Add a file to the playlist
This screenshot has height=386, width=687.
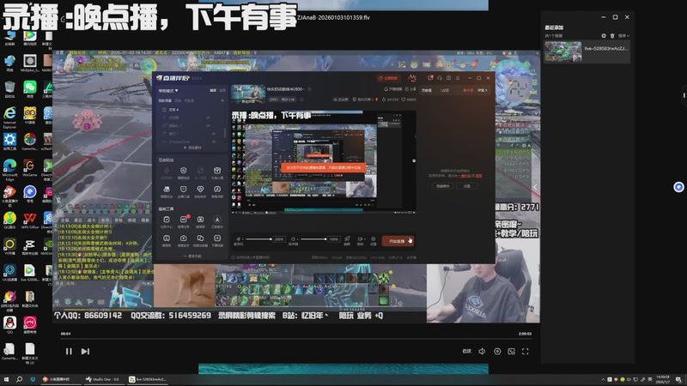pos(604,36)
